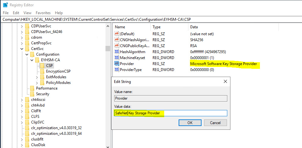Collapse the CertSvc key
The image size is (302, 148).
tap(22, 49)
